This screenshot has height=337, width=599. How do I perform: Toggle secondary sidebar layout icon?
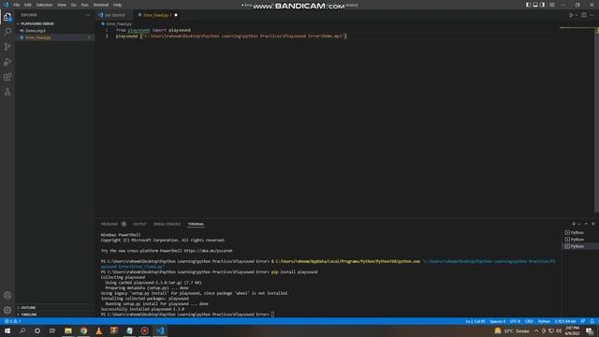point(543,5)
